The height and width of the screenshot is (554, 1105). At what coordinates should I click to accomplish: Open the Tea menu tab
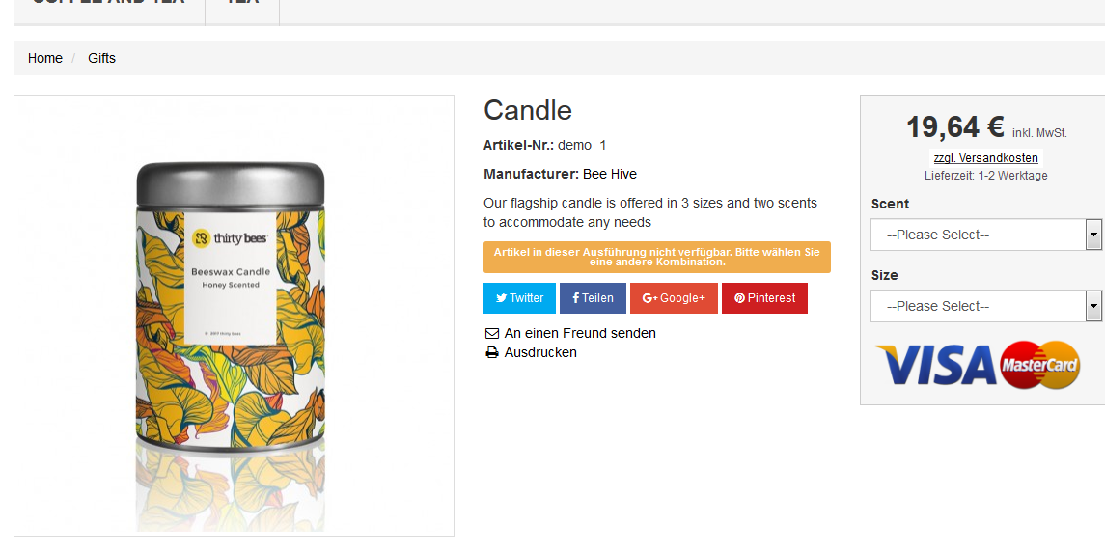242,3
